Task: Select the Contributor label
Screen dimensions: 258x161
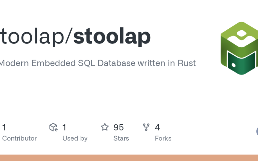Action: coord(19,138)
